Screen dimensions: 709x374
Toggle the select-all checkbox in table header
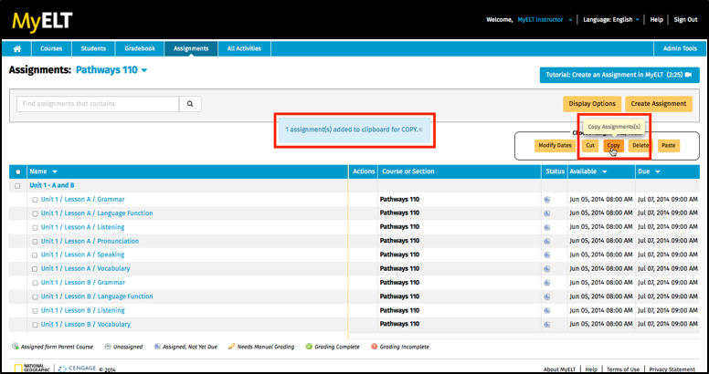pos(18,172)
